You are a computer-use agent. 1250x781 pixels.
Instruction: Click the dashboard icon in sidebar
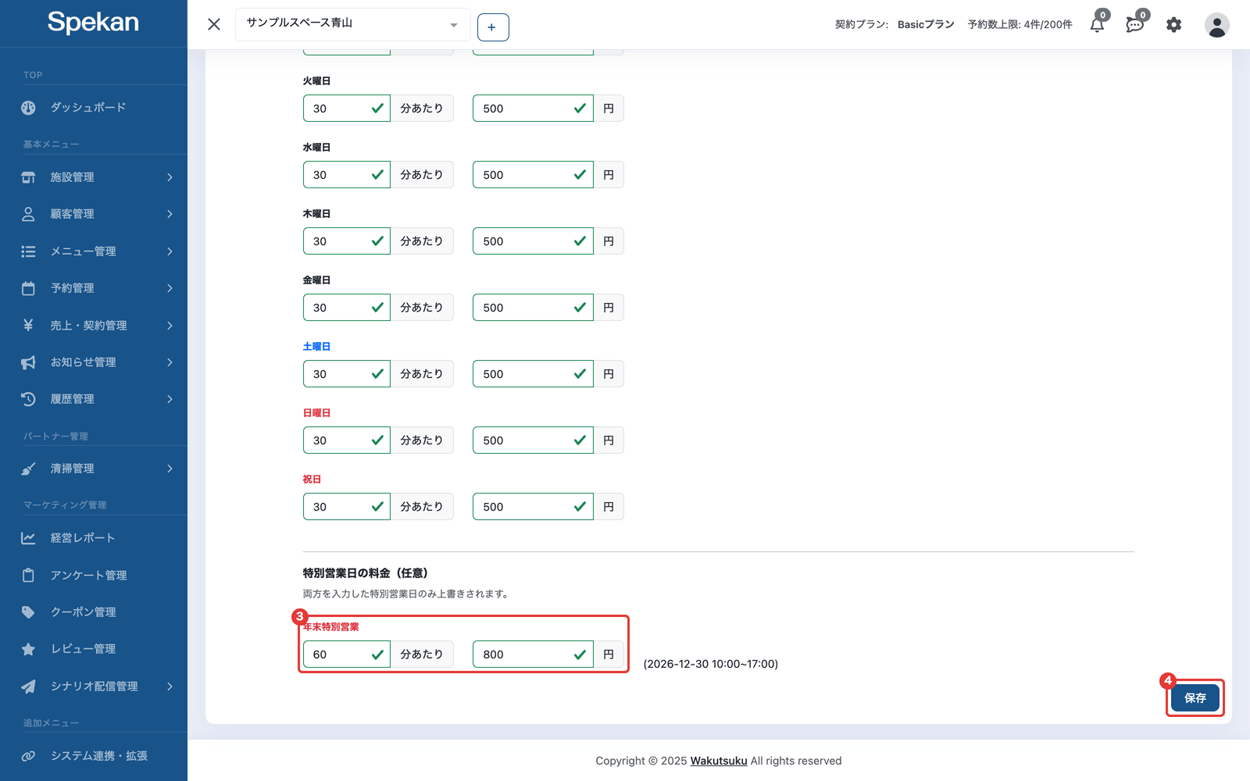click(28, 108)
